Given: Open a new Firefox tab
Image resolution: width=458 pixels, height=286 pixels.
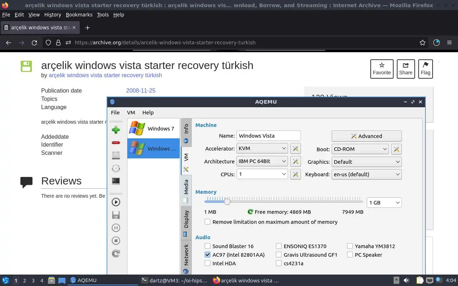Looking at the screenshot, I should coord(87,28).
